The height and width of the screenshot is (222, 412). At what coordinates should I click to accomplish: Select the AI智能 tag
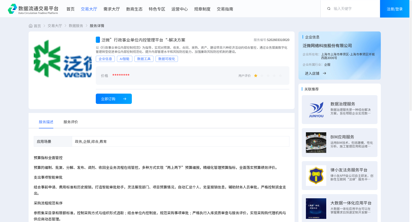point(125,59)
